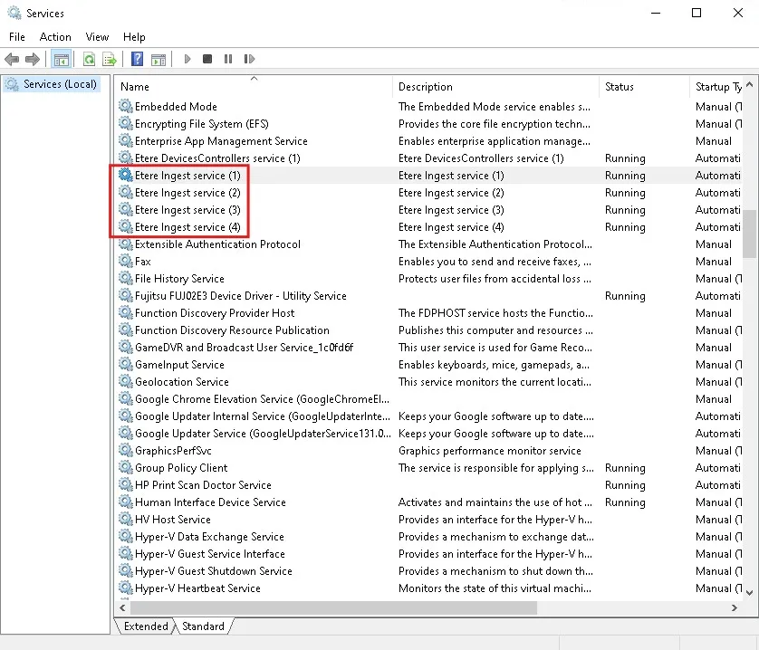The width and height of the screenshot is (759, 650).
Task: Toggle Show/Hide Console Tree button
Action: click(62, 60)
